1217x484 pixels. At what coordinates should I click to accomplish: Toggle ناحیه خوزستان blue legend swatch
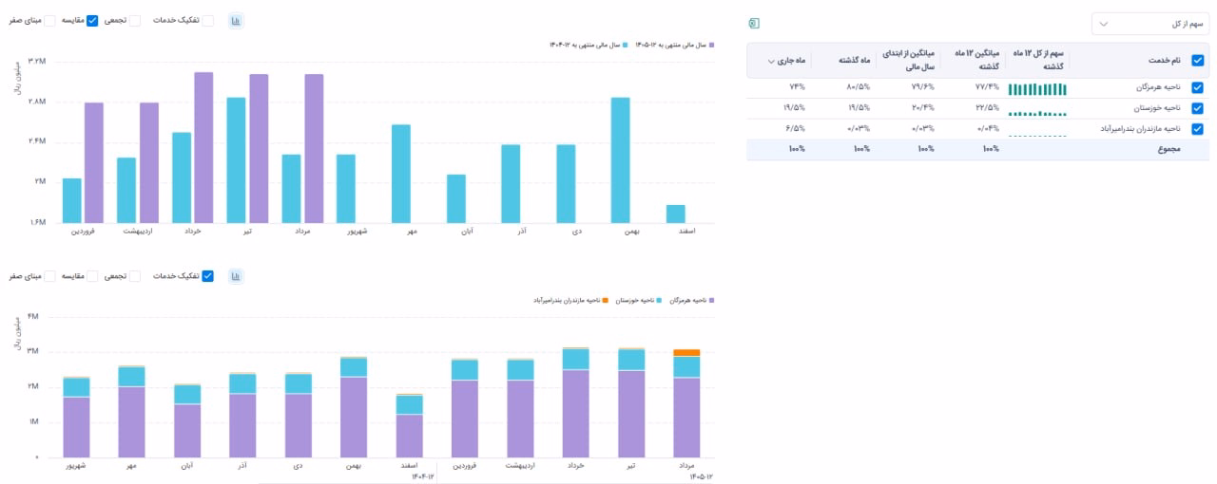point(659,300)
